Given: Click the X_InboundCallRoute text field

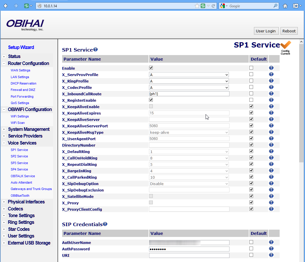Looking at the screenshot, I should pos(189,94).
